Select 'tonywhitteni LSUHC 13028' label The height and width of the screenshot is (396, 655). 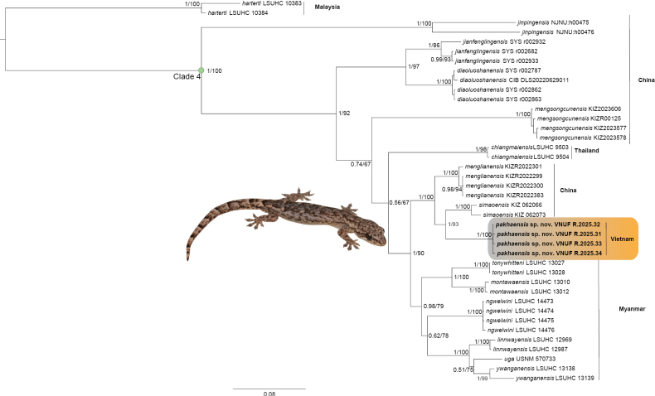528,273
